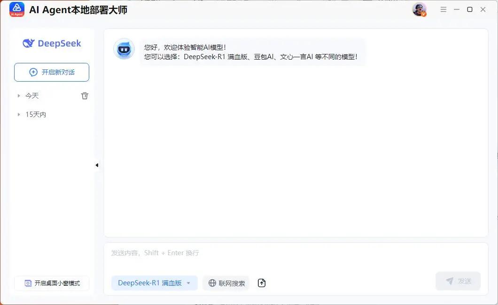Click the 发送 send button
This screenshot has width=498, height=305.
[x=458, y=281]
